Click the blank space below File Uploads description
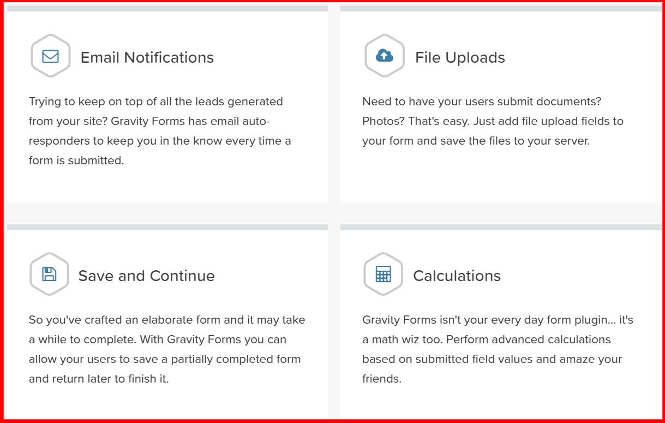This screenshot has width=665, height=423. pos(500,175)
